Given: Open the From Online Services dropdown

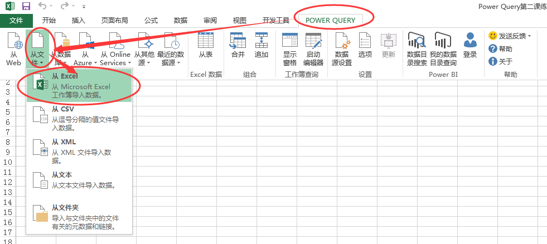Looking at the screenshot, I should [x=115, y=50].
